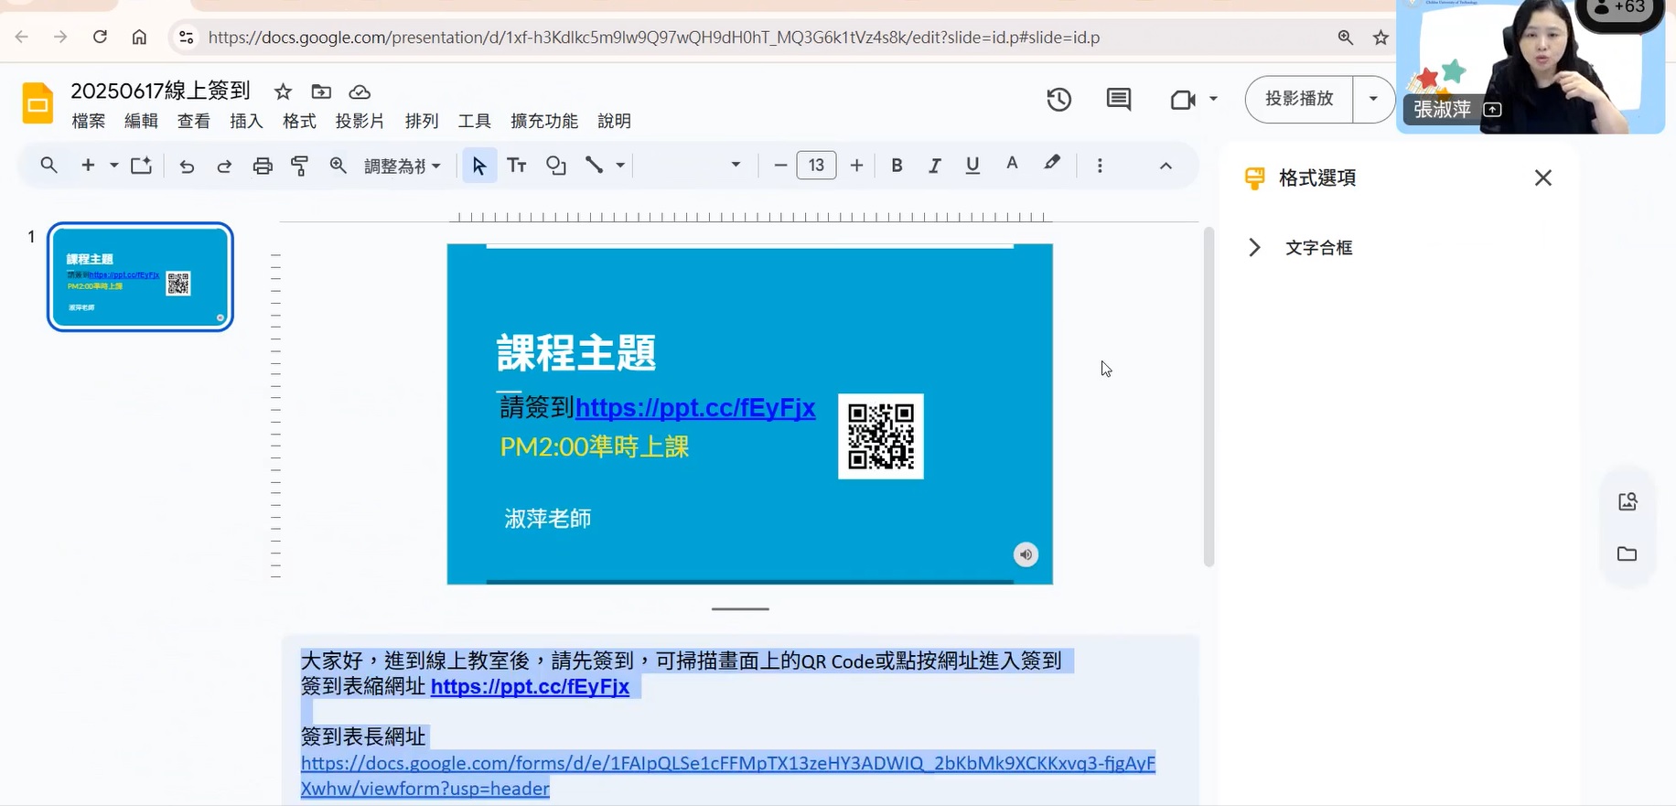The height and width of the screenshot is (806, 1676).
Task: Click the QR code image
Action: (x=881, y=436)
